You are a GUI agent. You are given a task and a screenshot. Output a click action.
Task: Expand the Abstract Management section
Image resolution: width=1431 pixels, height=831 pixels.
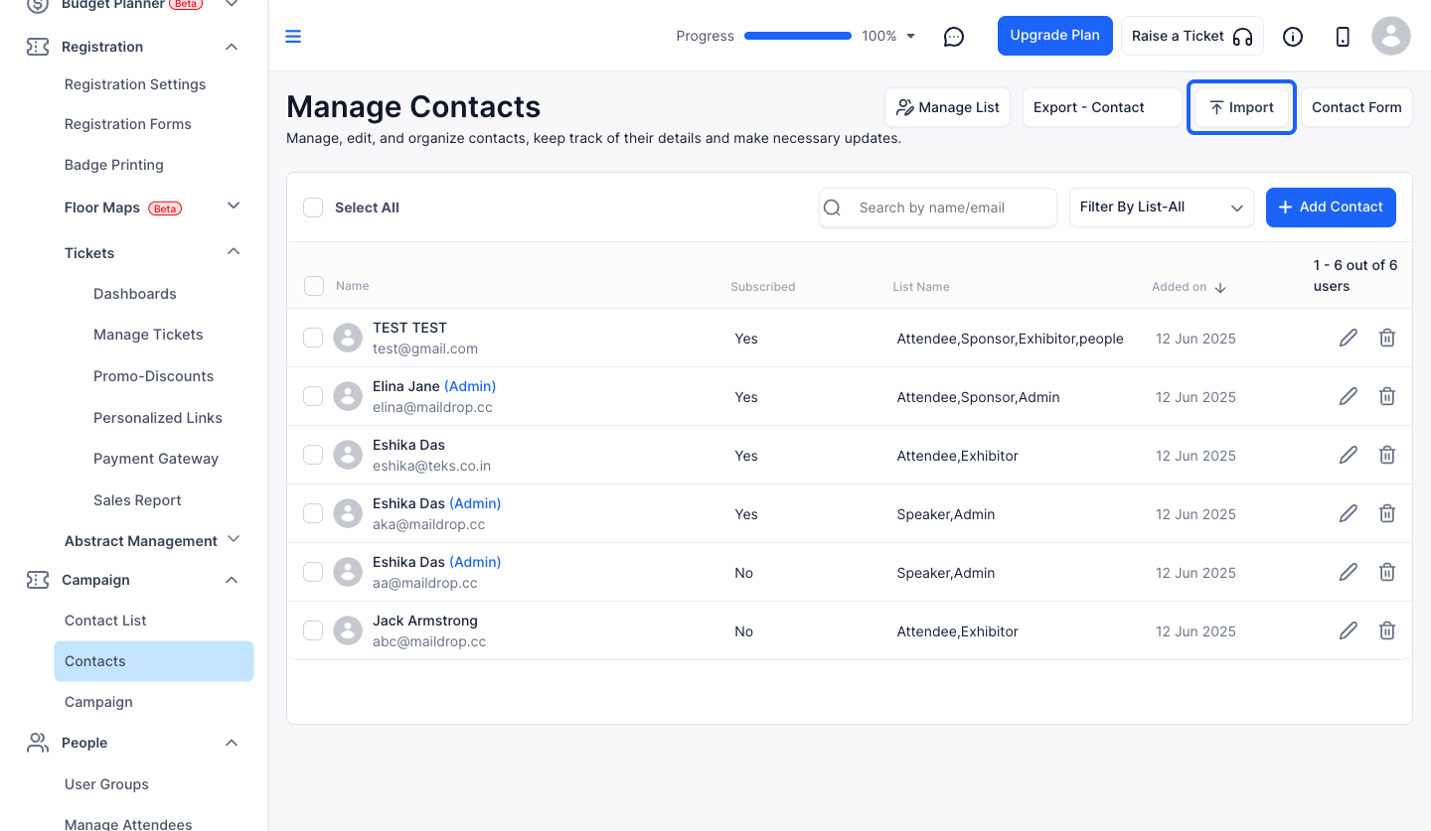[234, 539]
